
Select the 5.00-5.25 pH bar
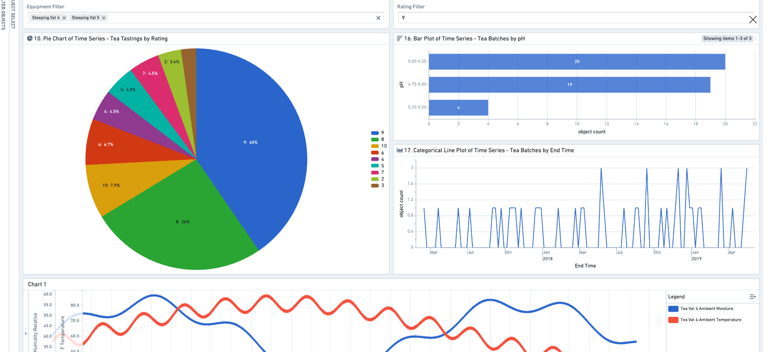point(576,62)
